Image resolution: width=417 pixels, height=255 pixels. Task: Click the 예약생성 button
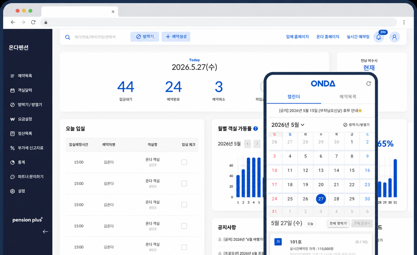pos(176,37)
